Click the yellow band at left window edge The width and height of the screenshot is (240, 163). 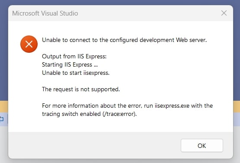[4, 106]
